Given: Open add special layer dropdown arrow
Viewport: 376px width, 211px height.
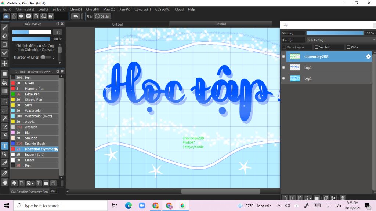Looking at the screenshot, I should coord(311,198).
